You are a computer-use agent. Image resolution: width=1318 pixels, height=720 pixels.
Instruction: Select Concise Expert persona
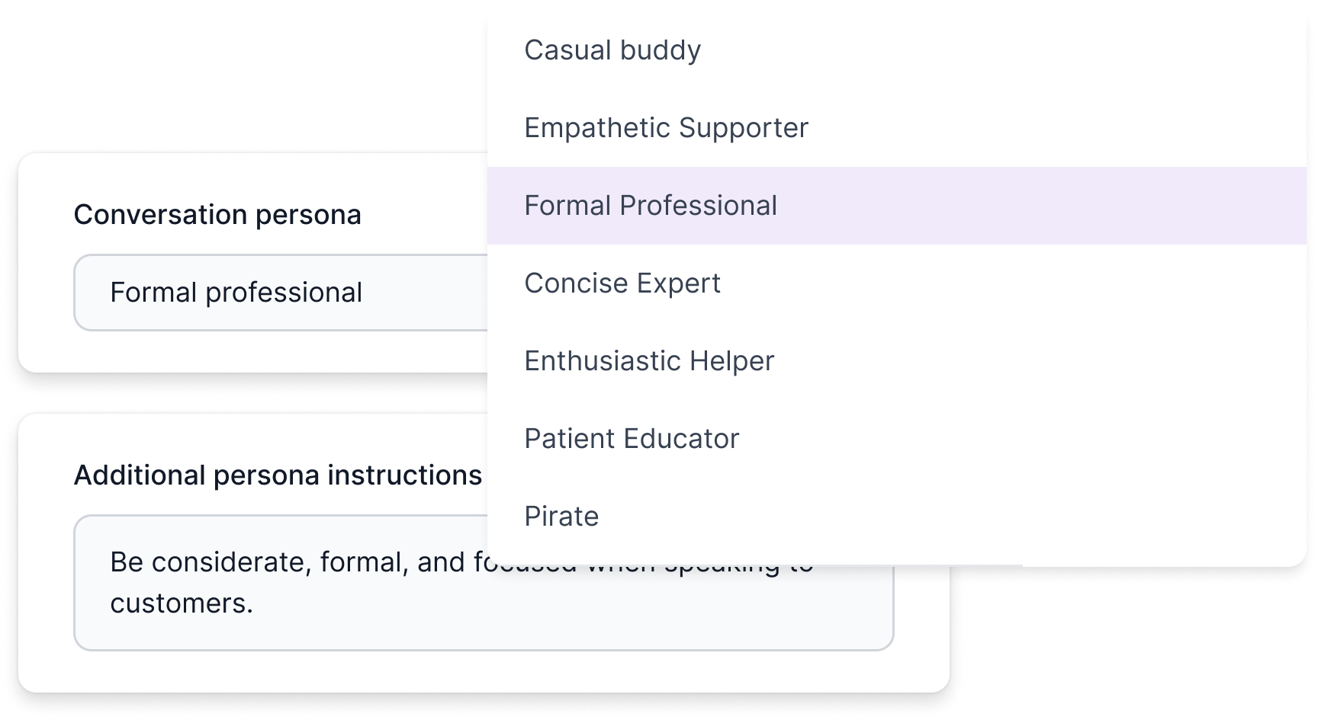[622, 283]
